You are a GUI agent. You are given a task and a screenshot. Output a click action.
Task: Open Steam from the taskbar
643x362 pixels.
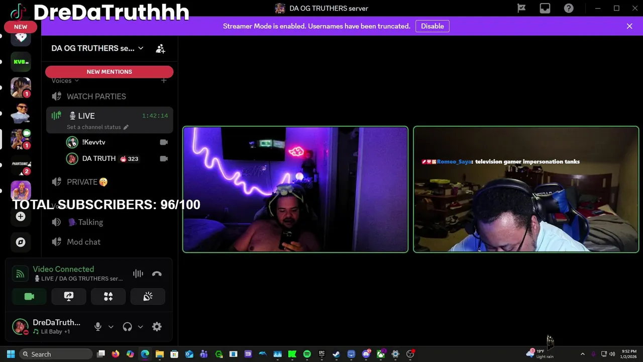[x=336, y=354]
